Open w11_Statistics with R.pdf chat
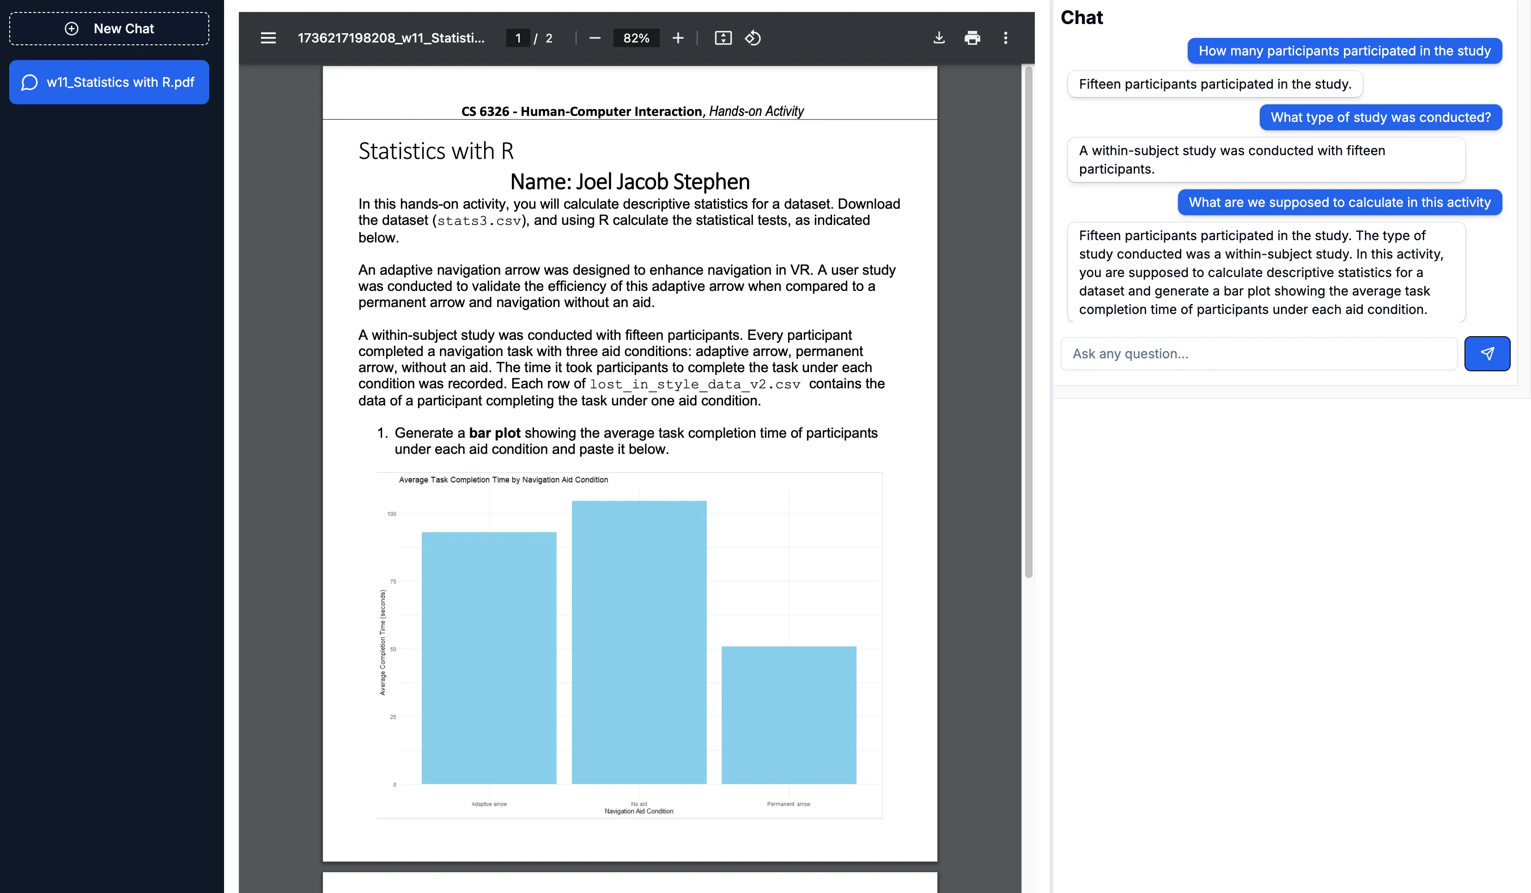 [109, 82]
